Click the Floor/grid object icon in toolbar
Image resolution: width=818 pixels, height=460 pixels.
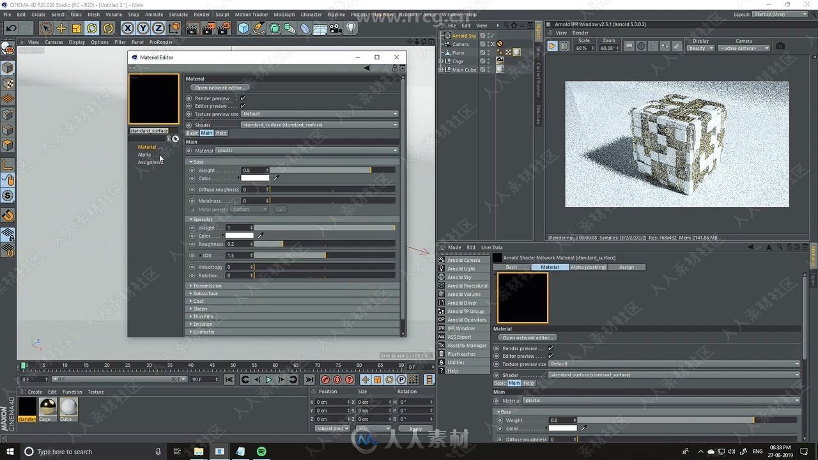pos(320,28)
